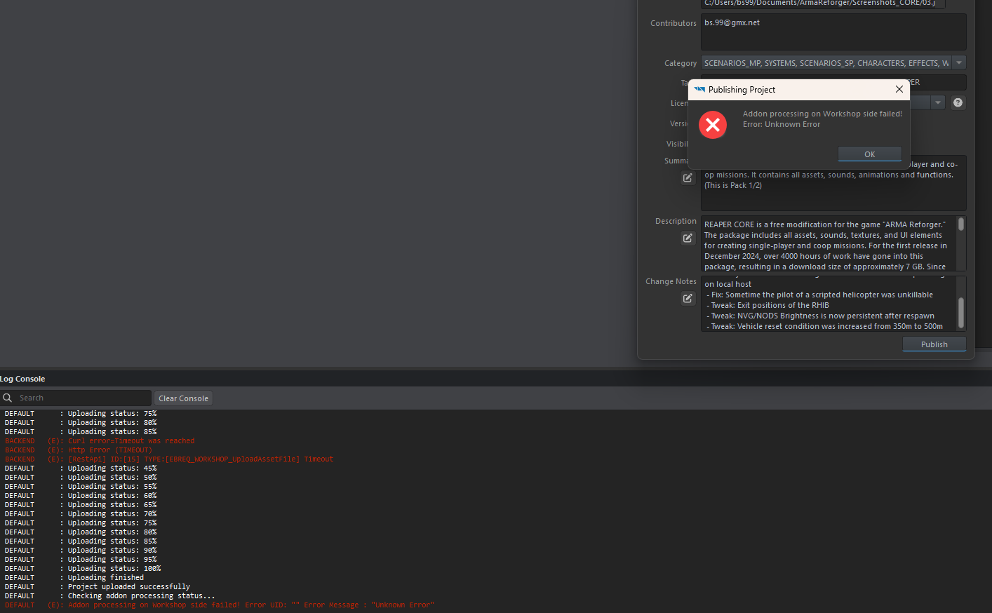Edit the Change Notes with pencil icon
Viewport: 992px width, 613px height.
tap(688, 298)
